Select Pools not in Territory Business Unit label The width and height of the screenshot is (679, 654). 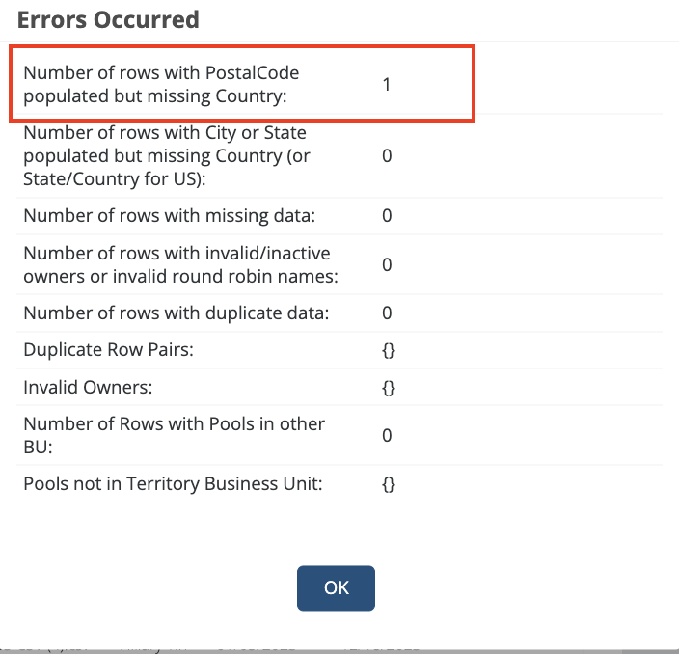(x=173, y=483)
